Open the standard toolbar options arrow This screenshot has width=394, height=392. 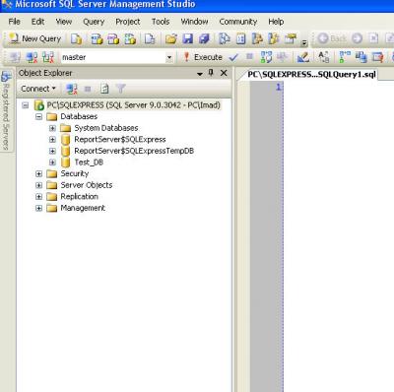pyautogui.click(x=304, y=41)
